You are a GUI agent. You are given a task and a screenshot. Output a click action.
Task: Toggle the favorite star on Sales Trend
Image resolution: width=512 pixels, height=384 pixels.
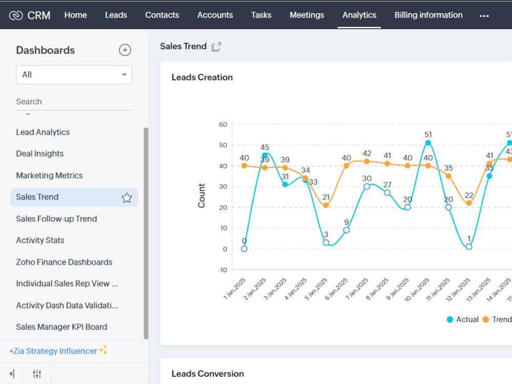(126, 197)
